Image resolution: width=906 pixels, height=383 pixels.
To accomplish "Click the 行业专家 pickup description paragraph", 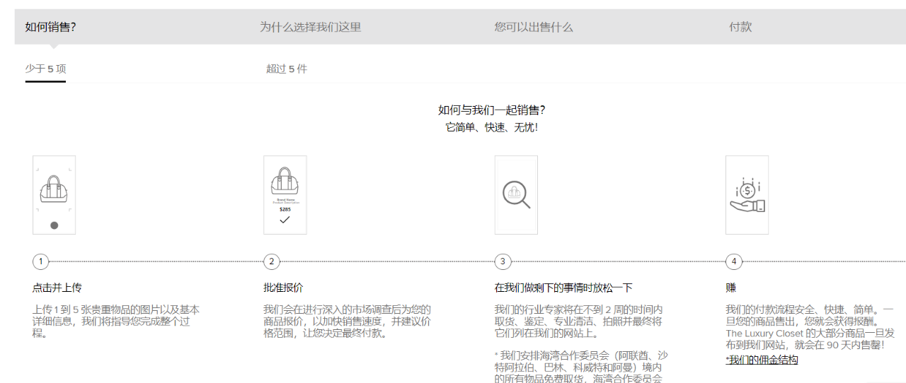I will [578, 321].
